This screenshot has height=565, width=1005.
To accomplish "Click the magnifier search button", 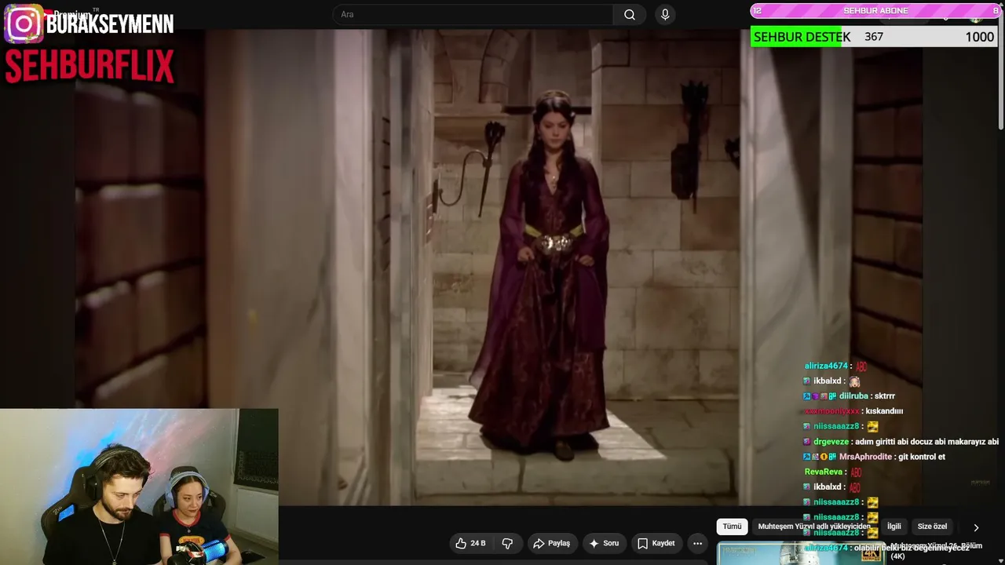I will click(629, 15).
